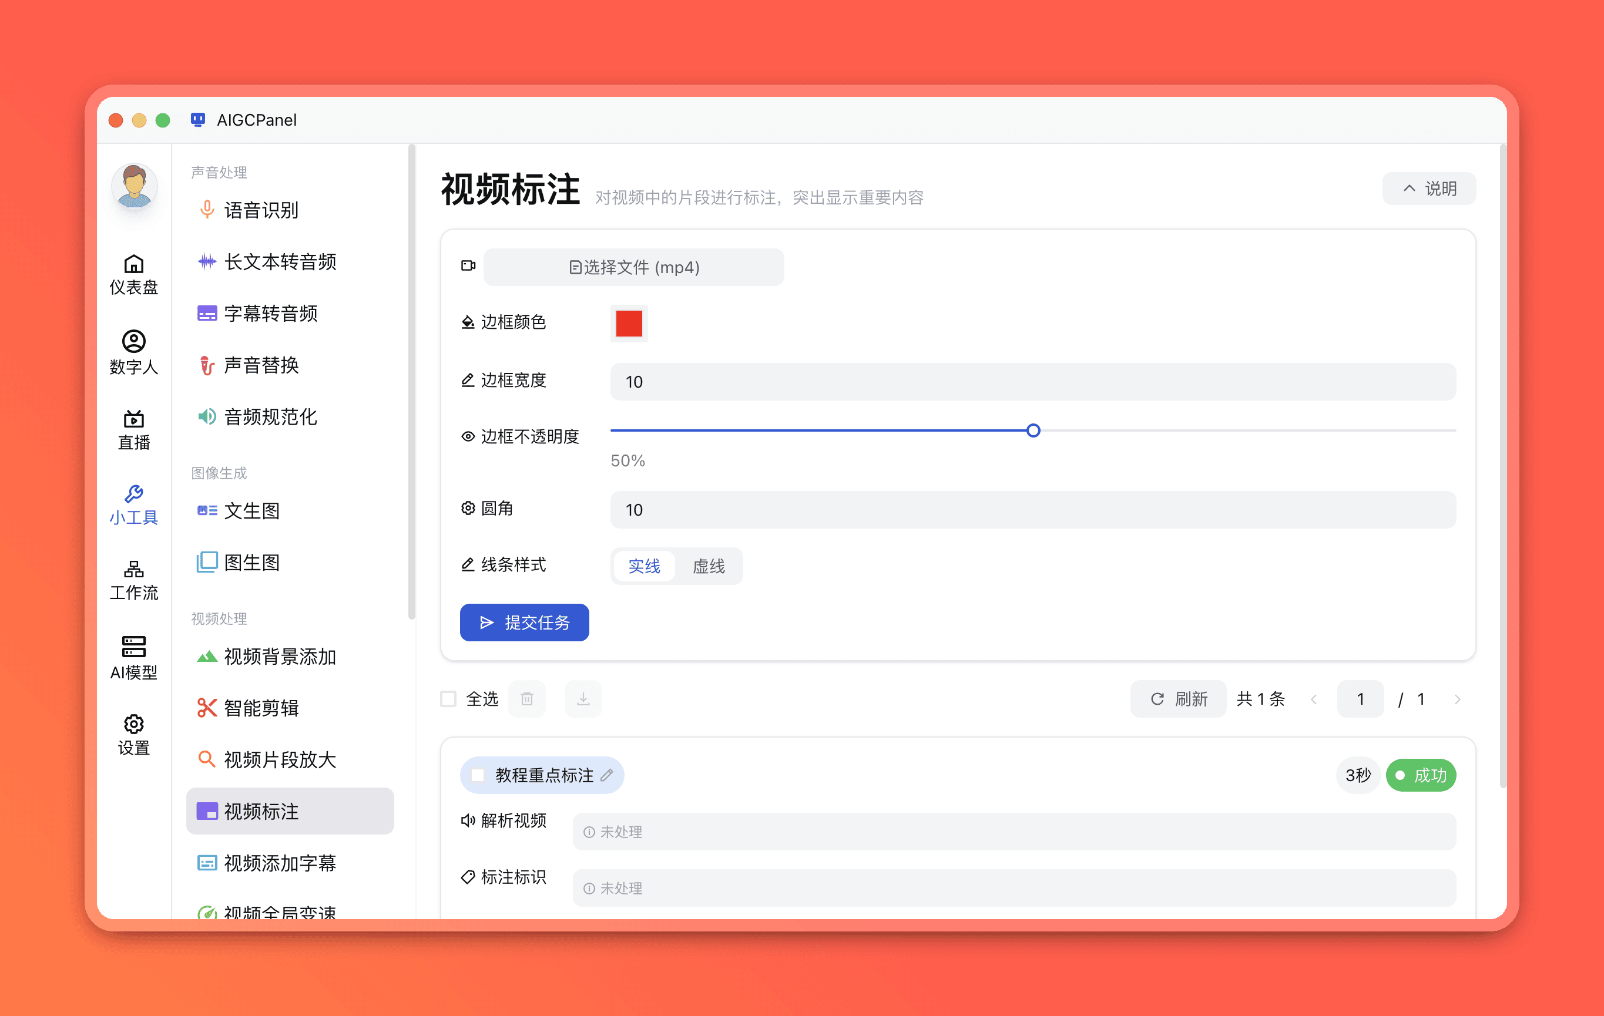Open 视频标注 in the tools list
The image size is (1604, 1016).
click(x=290, y=811)
